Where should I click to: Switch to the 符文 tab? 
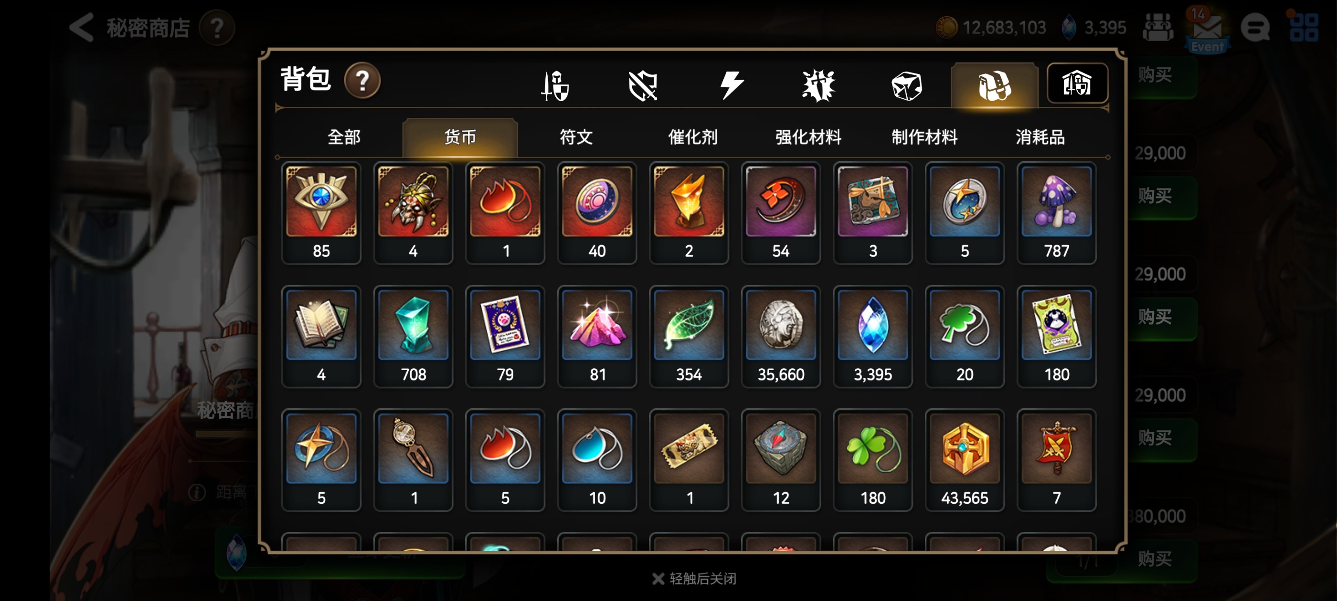pyautogui.click(x=576, y=137)
